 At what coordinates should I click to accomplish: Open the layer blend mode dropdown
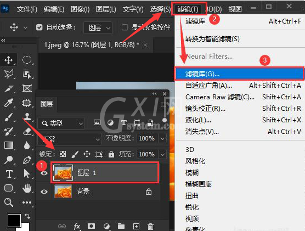click(70, 139)
